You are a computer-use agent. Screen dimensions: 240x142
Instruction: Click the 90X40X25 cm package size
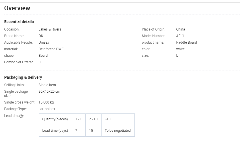49,92
